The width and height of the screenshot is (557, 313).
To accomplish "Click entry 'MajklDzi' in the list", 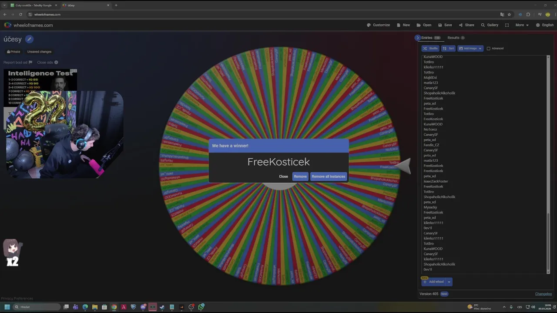I will click(430, 78).
